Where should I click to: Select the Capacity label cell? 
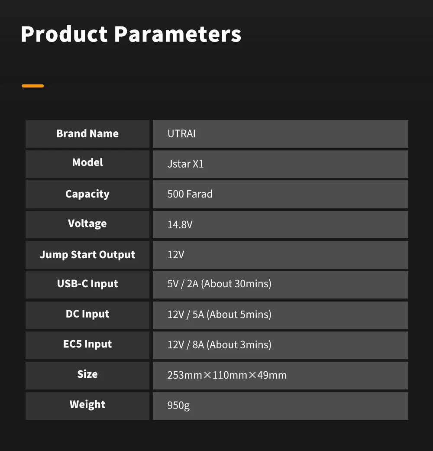pos(87,194)
